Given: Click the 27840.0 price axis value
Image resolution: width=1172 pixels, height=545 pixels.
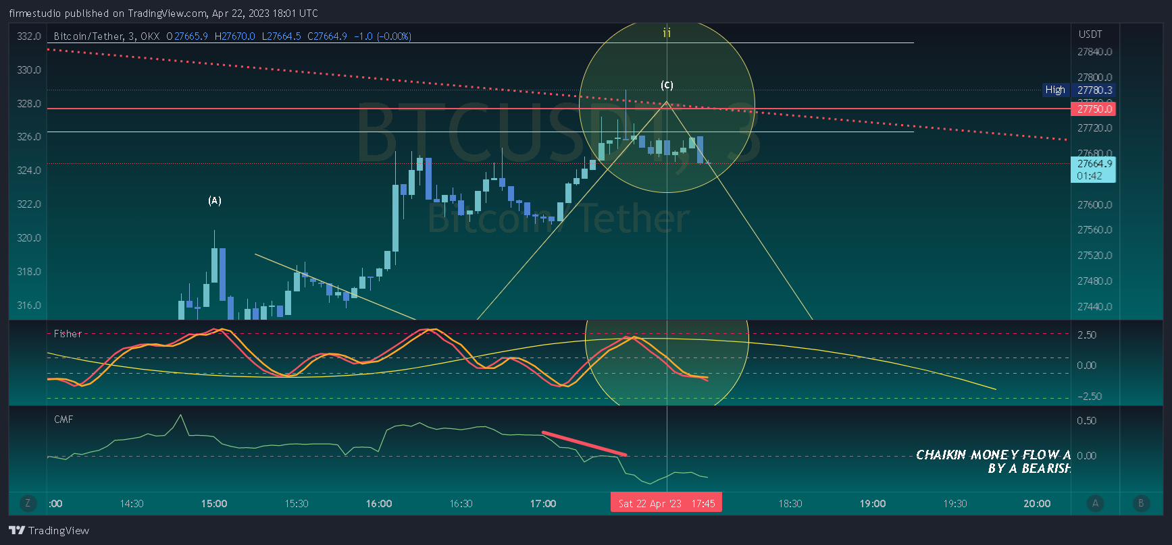Looking at the screenshot, I should (x=1094, y=52).
